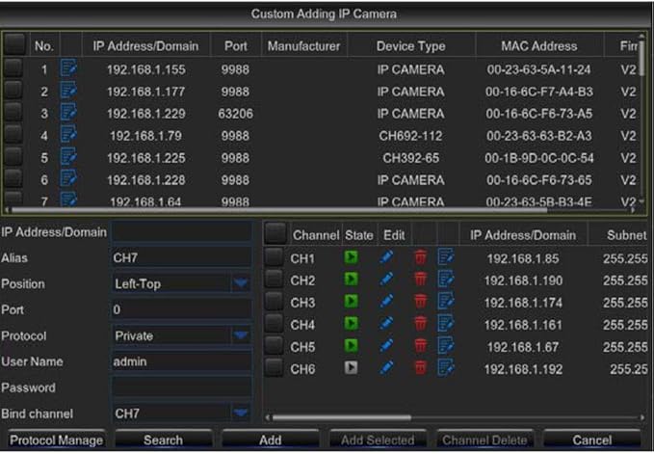The width and height of the screenshot is (654, 454).
Task: Delete CH1 using the red trash icon
Action: click(x=420, y=257)
